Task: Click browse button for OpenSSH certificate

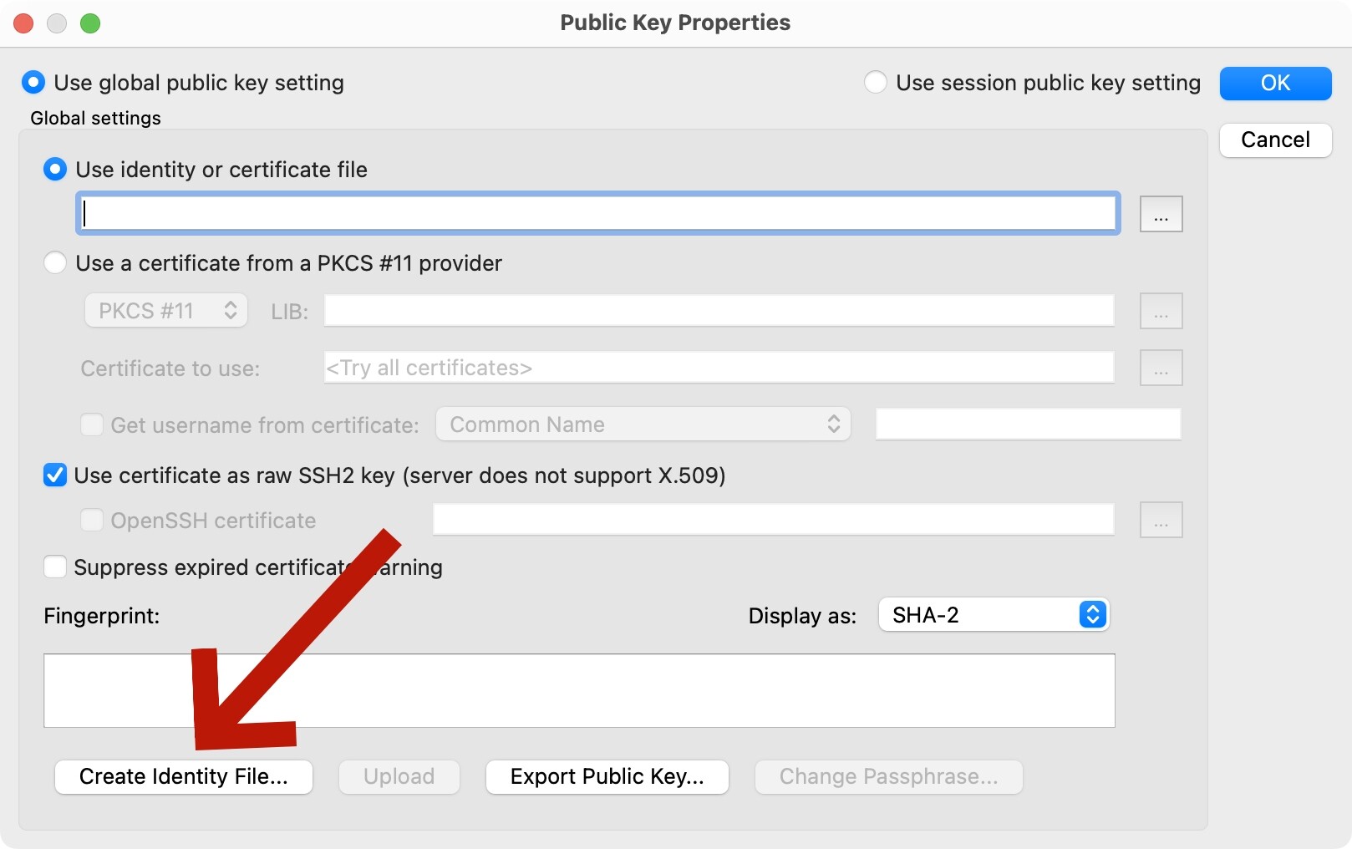Action: [1161, 521]
